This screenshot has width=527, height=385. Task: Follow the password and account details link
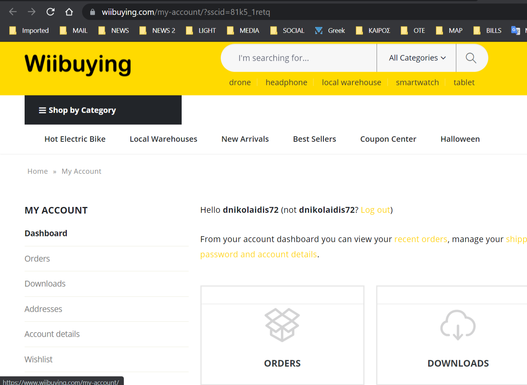259,254
